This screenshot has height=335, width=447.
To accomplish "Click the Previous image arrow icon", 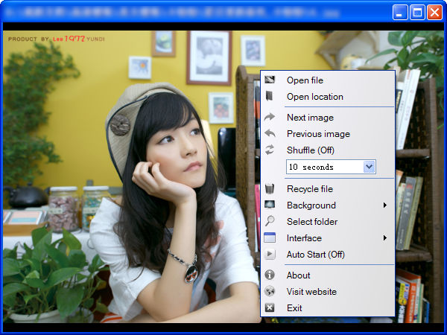I will [270, 134].
